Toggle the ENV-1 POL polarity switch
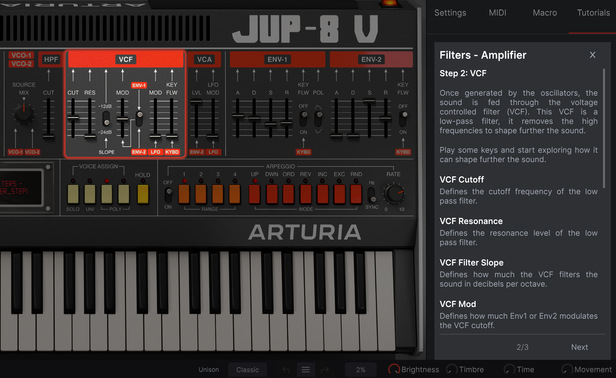 click(319, 119)
